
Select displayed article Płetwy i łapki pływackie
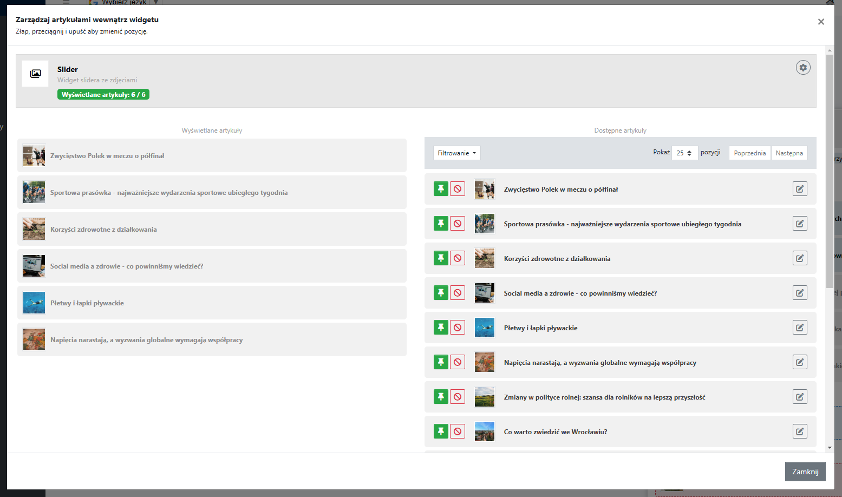[x=212, y=303]
